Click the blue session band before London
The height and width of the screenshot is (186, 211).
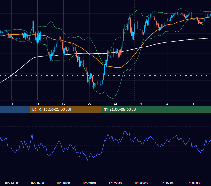tap(15, 109)
